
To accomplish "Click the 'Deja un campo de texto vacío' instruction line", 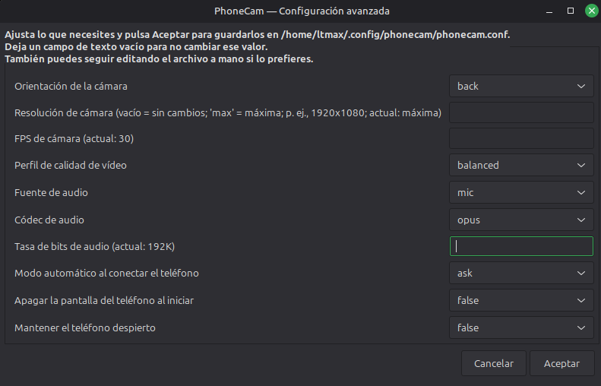I will [x=136, y=47].
